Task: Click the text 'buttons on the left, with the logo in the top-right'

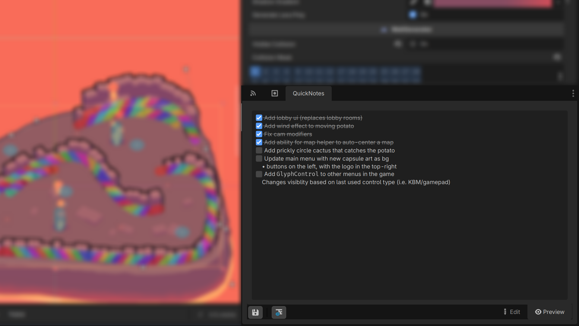Action: 331,166
